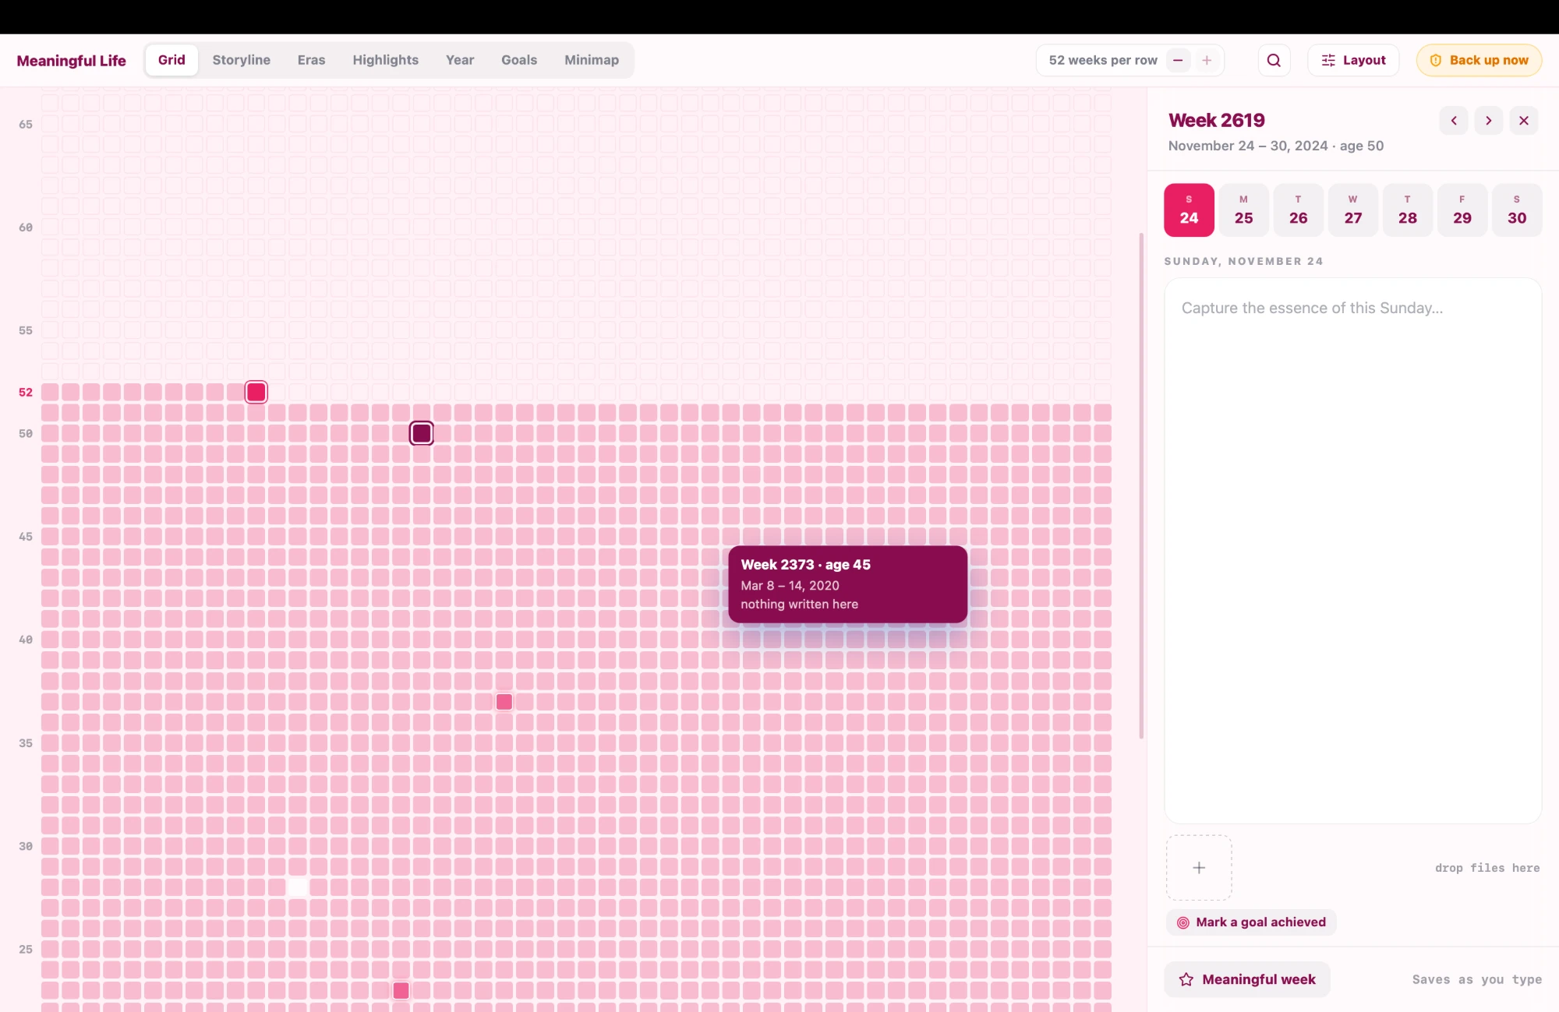Click the white empty week cell
Image resolution: width=1559 pixels, height=1012 pixels.
[298, 887]
